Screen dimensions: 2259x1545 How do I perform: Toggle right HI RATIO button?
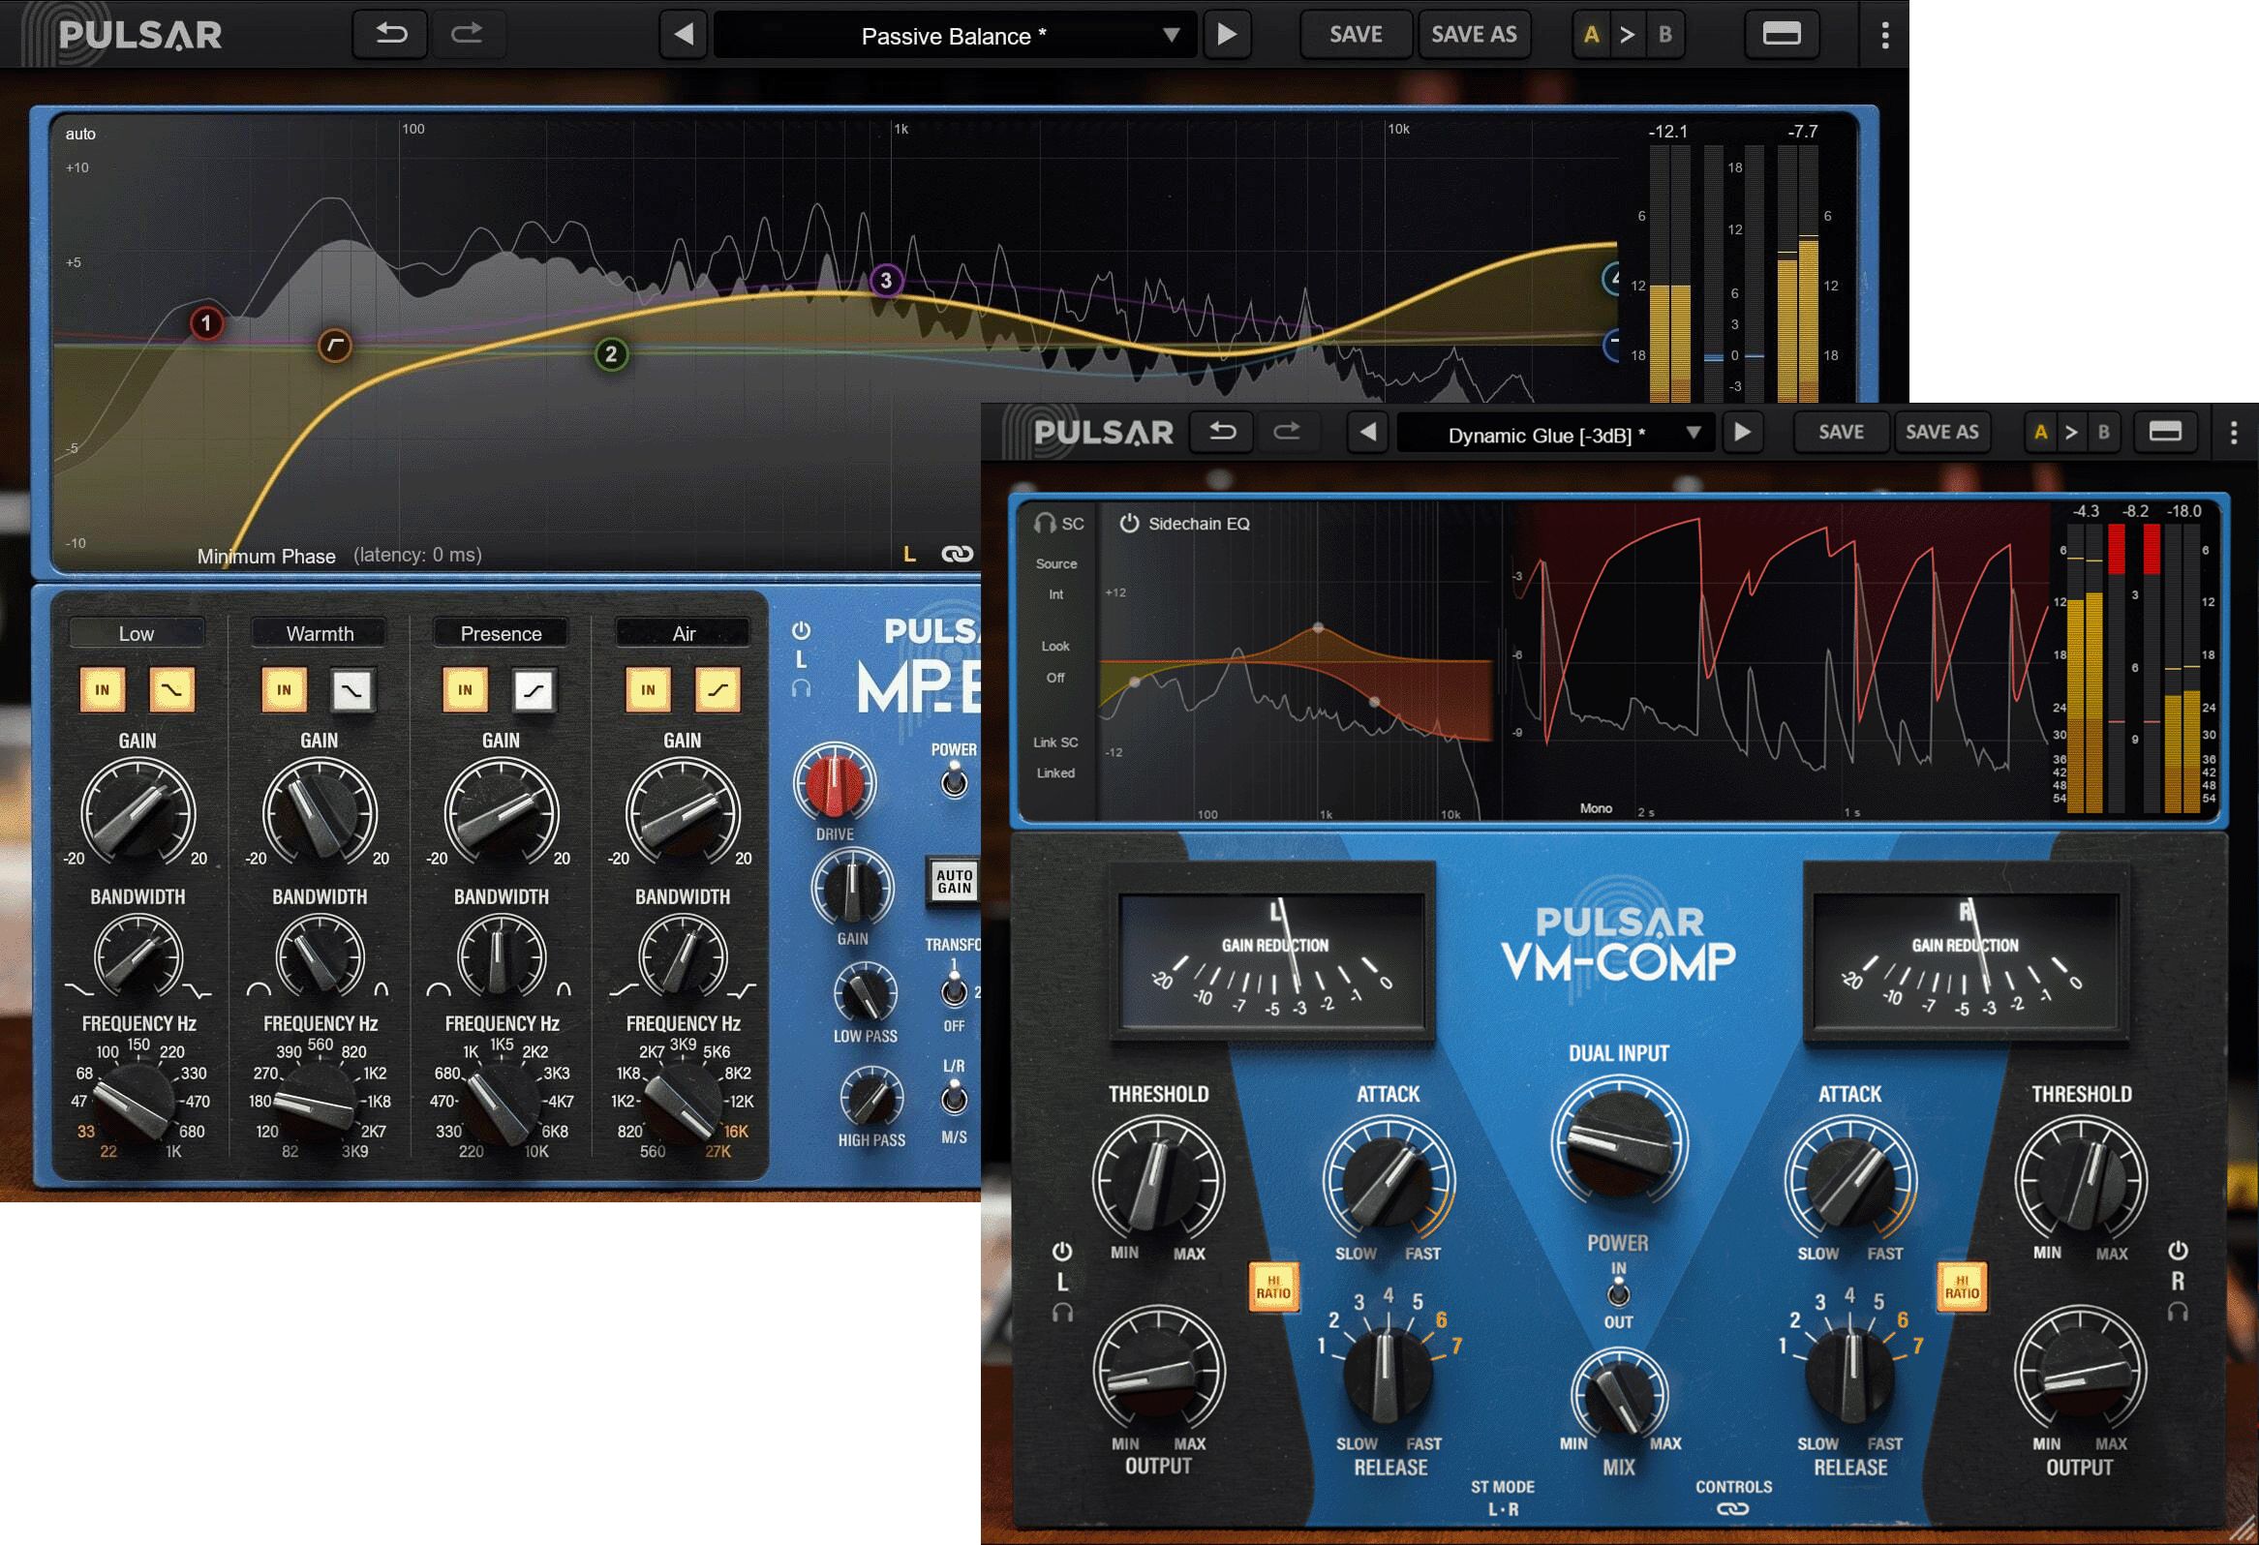coord(1963,1287)
